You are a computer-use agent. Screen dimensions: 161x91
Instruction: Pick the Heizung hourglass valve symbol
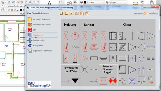(x=66, y=36)
